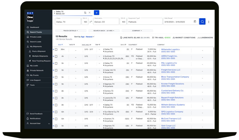The height and width of the screenshot is (140, 239).
Task: Check the Misio Transportation Company row checkbox
Action: click(x=56, y=77)
